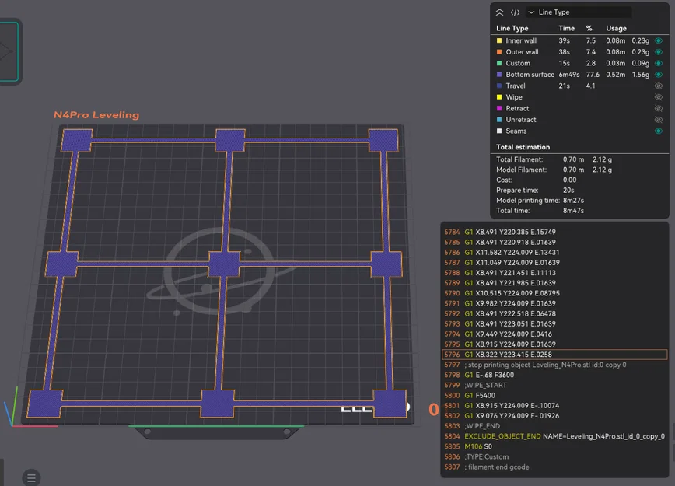
Task: Select highlighted G-code line 5796
Action: click(x=555, y=355)
